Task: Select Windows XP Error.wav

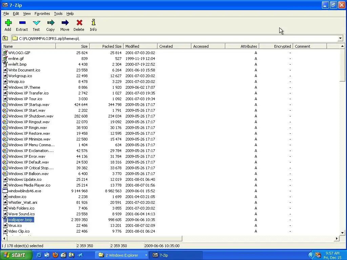Action: click(x=26, y=156)
